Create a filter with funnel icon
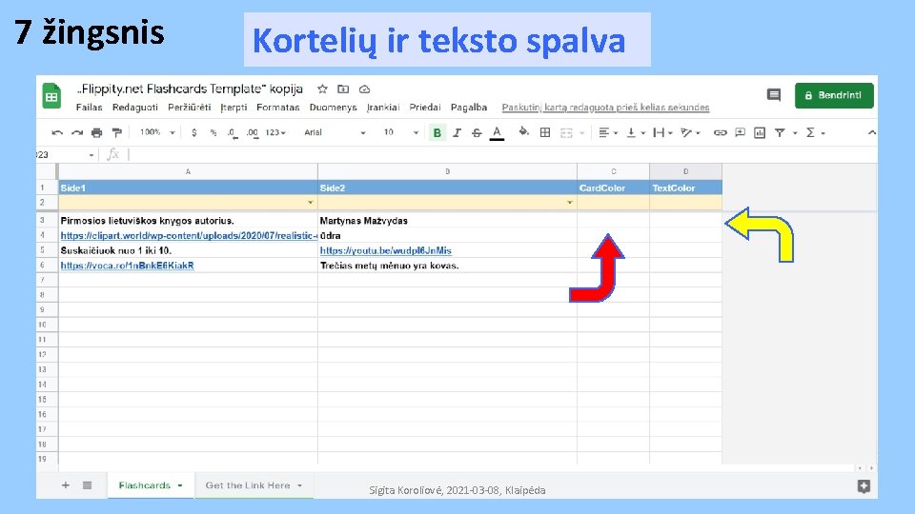Viewport: 915px width, 514px height. [780, 133]
